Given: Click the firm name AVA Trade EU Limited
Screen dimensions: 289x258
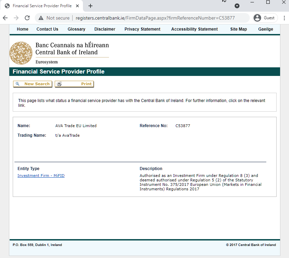Looking at the screenshot, I should (x=76, y=126).
